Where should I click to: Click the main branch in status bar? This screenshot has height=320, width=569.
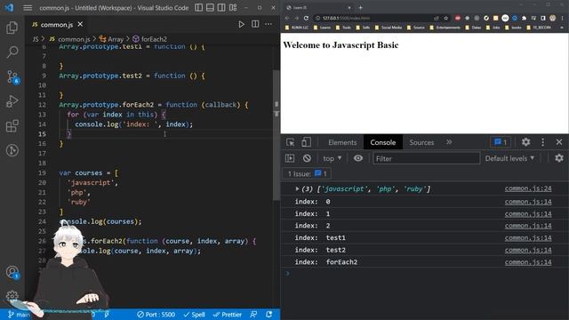pyautogui.click(x=19, y=314)
